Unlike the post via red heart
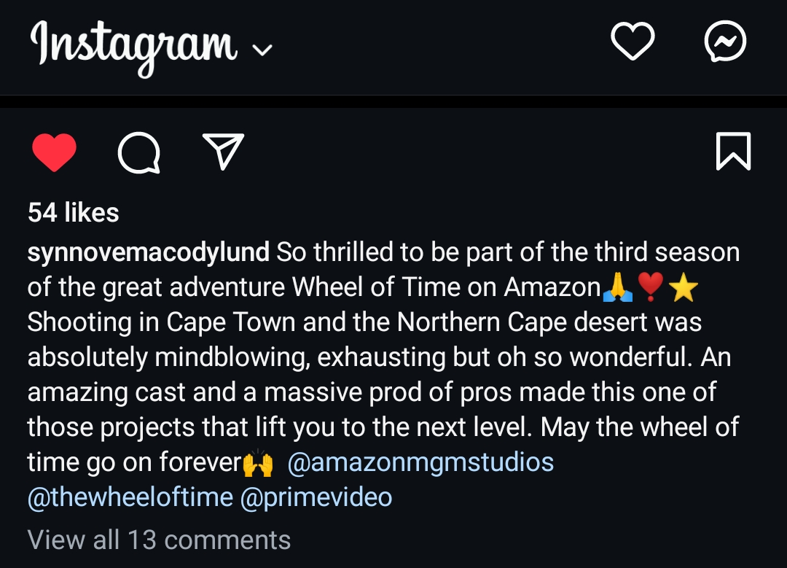Screen dimensions: 787x568 coord(54,153)
